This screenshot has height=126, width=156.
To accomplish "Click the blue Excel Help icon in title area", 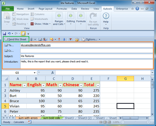I will tap(137, 9).
